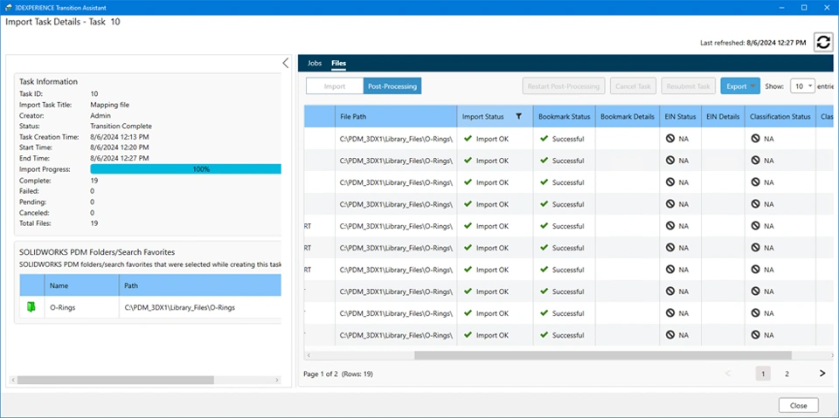This screenshot has width=839, height=418.
Task: Toggle the Import view button
Action: pyautogui.click(x=335, y=86)
